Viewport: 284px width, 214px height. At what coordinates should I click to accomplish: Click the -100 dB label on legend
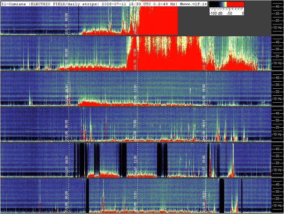click(x=216, y=13)
